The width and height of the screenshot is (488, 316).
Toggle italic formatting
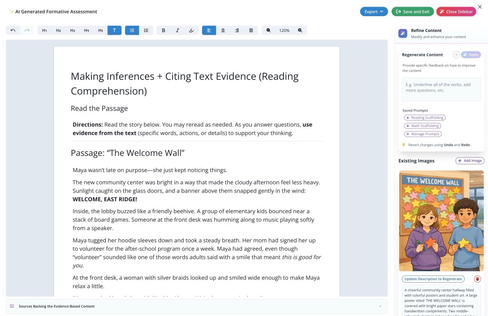(177, 30)
